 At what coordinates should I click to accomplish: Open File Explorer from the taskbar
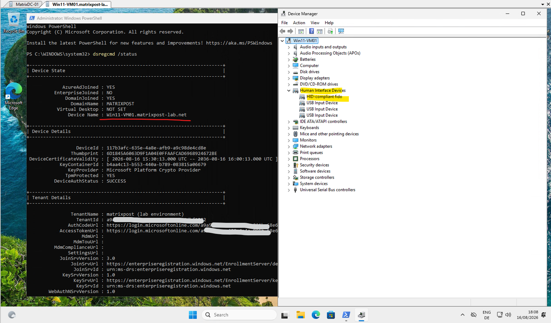pos(300,315)
